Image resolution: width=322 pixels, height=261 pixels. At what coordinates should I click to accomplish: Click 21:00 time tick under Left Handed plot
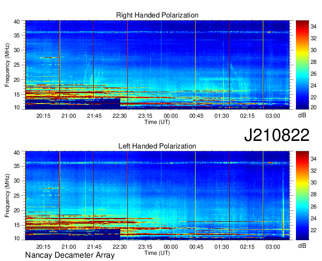point(69,247)
